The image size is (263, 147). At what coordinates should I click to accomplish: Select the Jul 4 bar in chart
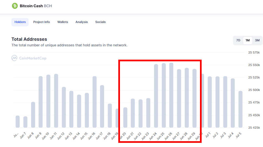coord(233,103)
